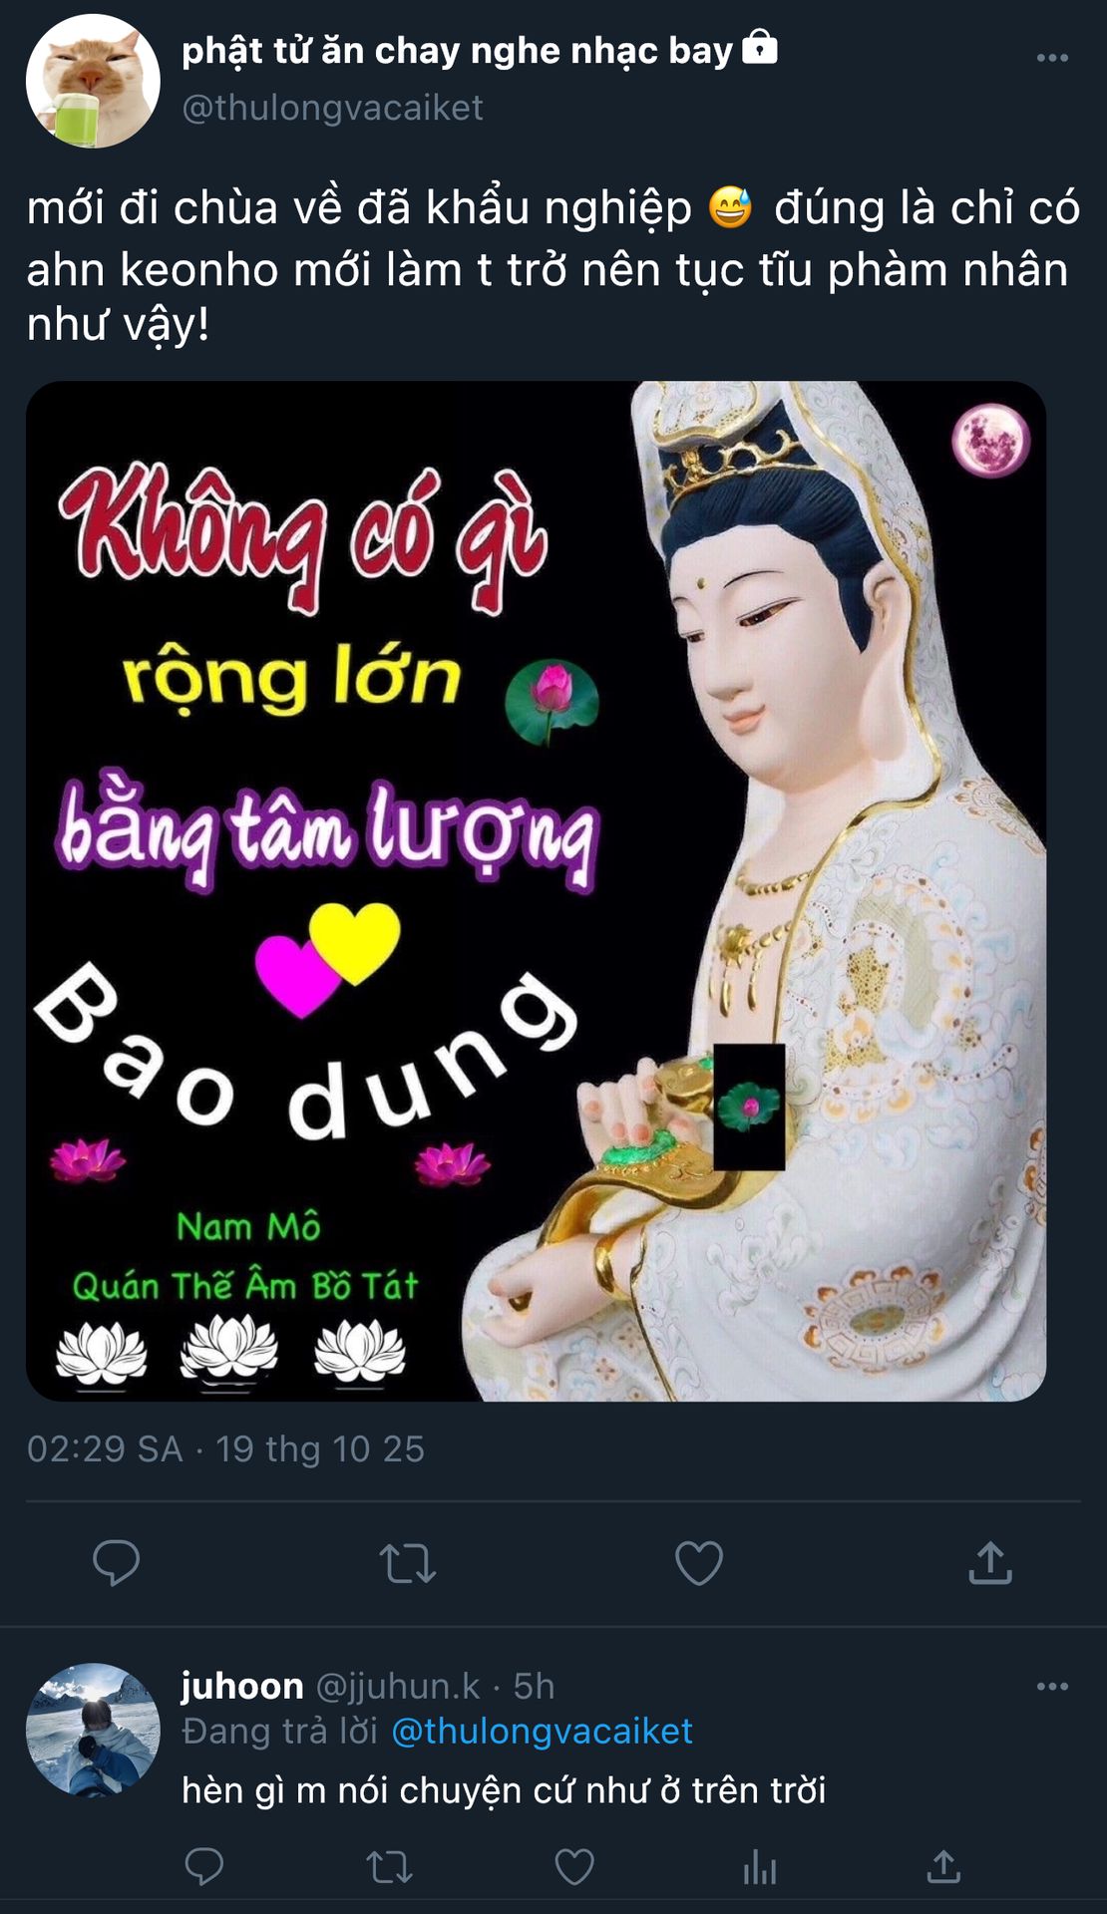Viewport: 1107px width, 1914px height.
Task: Open the @thulongvacaiket mention link in the reply
Action: pos(542,1732)
